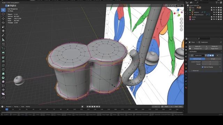Select the Rip Region tool
The height and width of the screenshot is (125, 223).
pyautogui.click(x=3, y=98)
